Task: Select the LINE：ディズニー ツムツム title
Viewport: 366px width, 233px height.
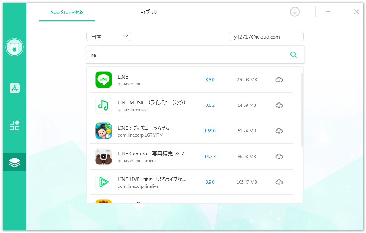Action: (144, 128)
